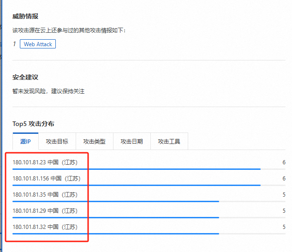
Task: Click attack count 6 for 180.101.81.23
Action: [284, 162]
